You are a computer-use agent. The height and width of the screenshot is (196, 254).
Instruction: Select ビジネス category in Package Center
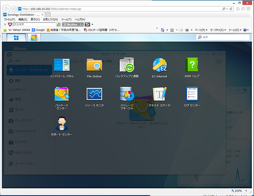(29, 142)
